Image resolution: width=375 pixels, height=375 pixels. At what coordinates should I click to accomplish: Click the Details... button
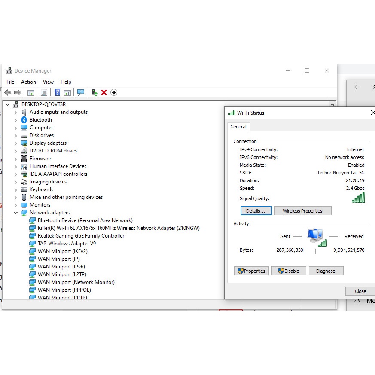[256, 211]
